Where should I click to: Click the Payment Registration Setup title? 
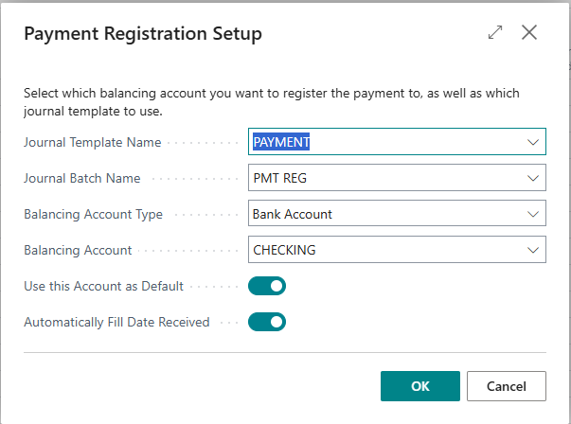(142, 34)
